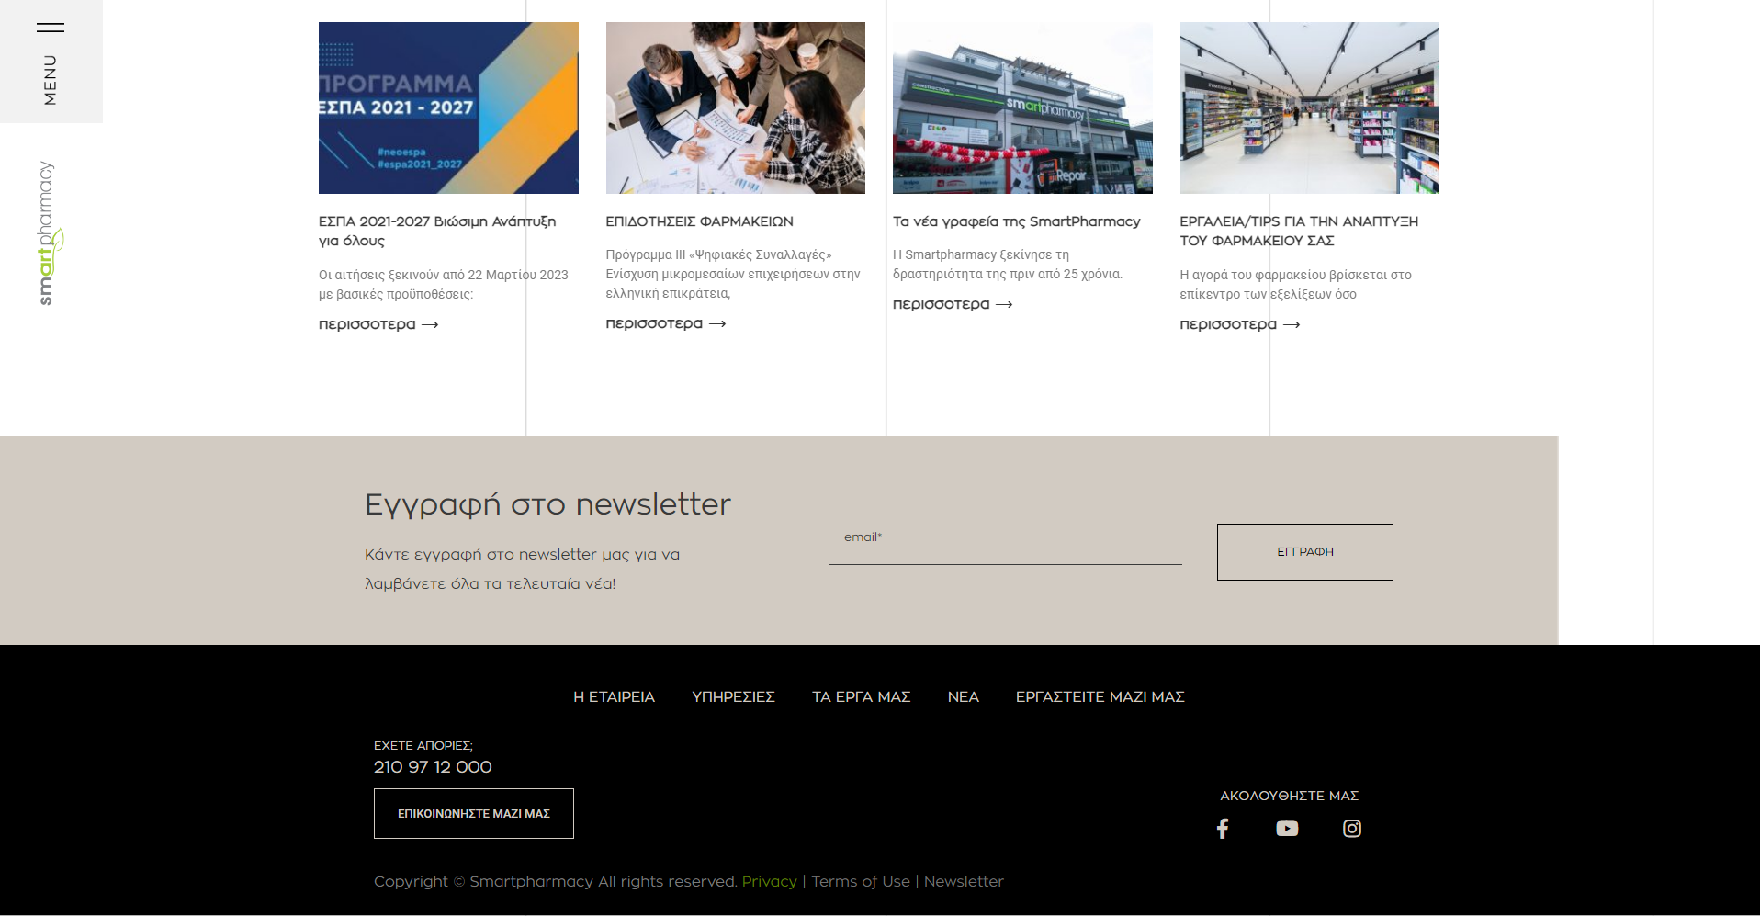
Task: Open article ΕΡΓΑΛΕΙΑ/TIPS ΓΙΑ ΤΗΝ ΑΝΑΠΤΥΞΗ
Action: (1299, 231)
